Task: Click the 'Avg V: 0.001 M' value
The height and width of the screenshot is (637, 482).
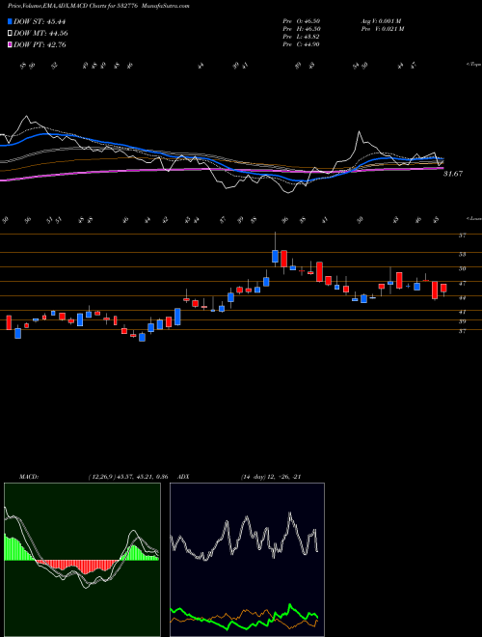Action: click(381, 21)
